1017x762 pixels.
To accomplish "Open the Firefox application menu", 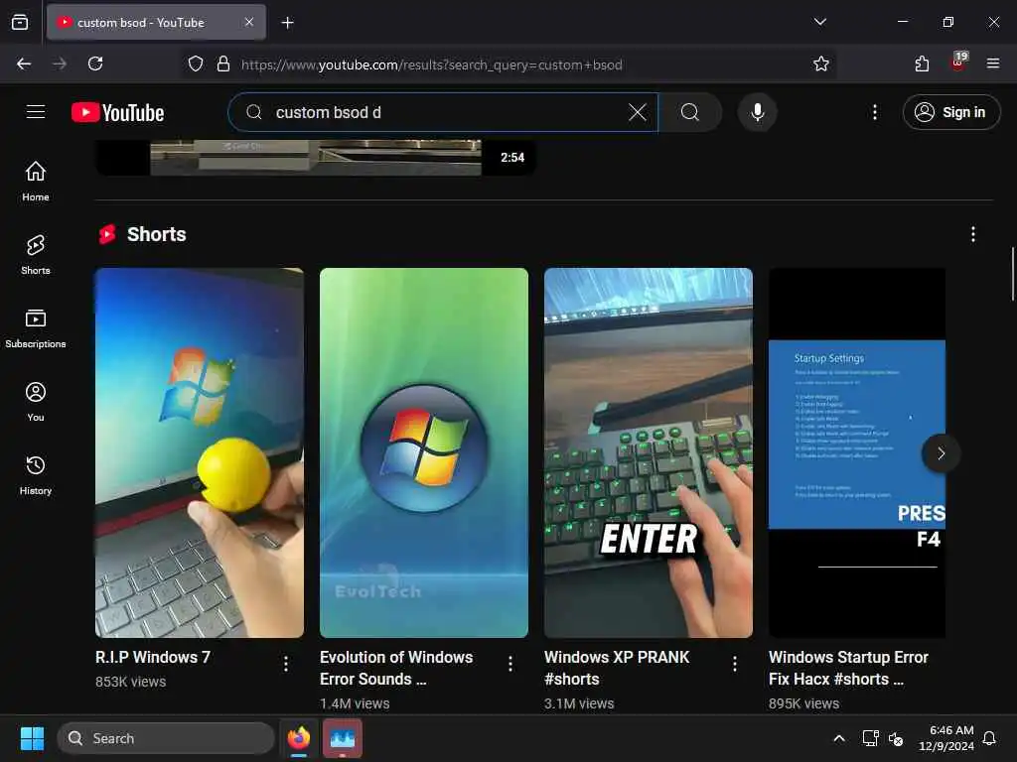I will [992, 63].
